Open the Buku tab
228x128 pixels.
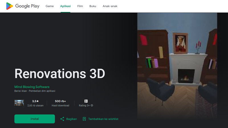(x=93, y=6)
